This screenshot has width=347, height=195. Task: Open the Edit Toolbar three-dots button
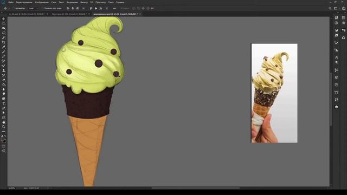(4, 132)
